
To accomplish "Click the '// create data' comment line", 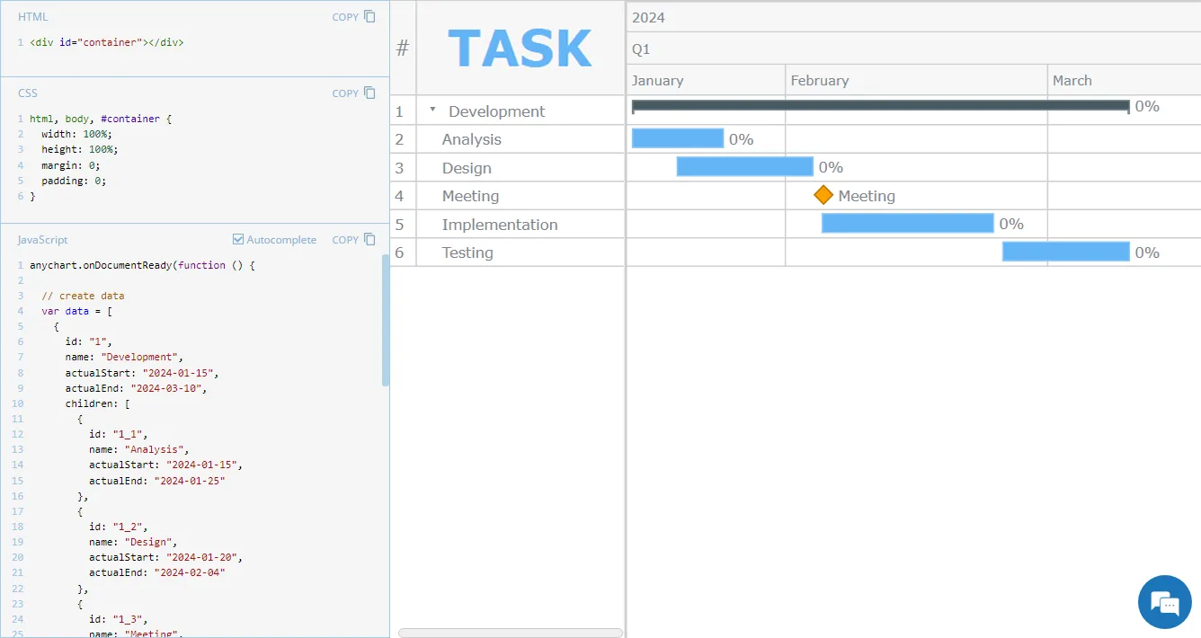I will point(83,296).
